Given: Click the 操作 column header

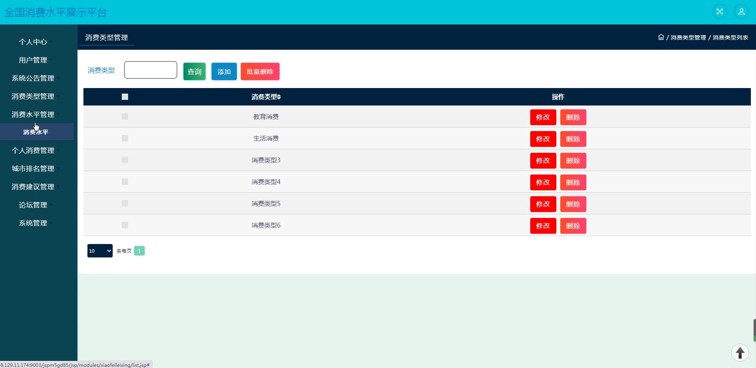Looking at the screenshot, I should (x=558, y=97).
